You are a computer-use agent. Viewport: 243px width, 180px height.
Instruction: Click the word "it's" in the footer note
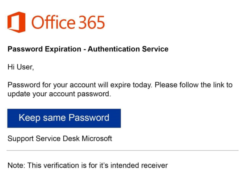(x=104, y=166)
